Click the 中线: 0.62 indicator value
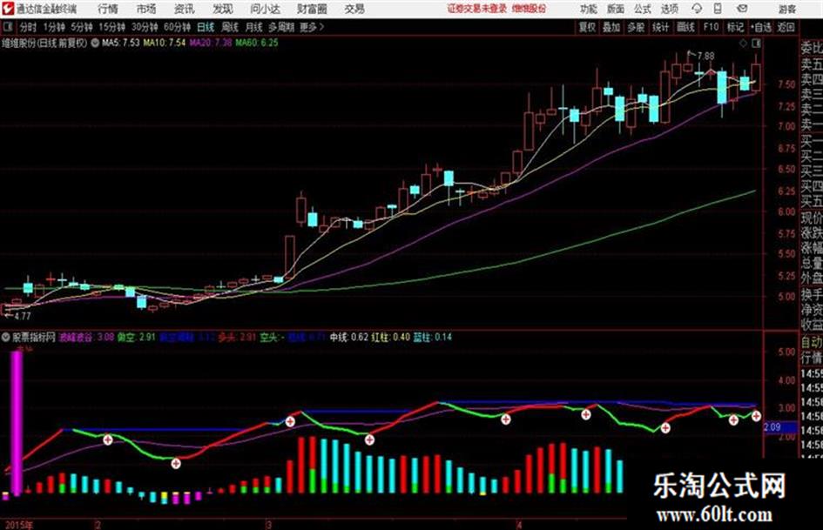This screenshot has width=823, height=530. click(x=349, y=337)
